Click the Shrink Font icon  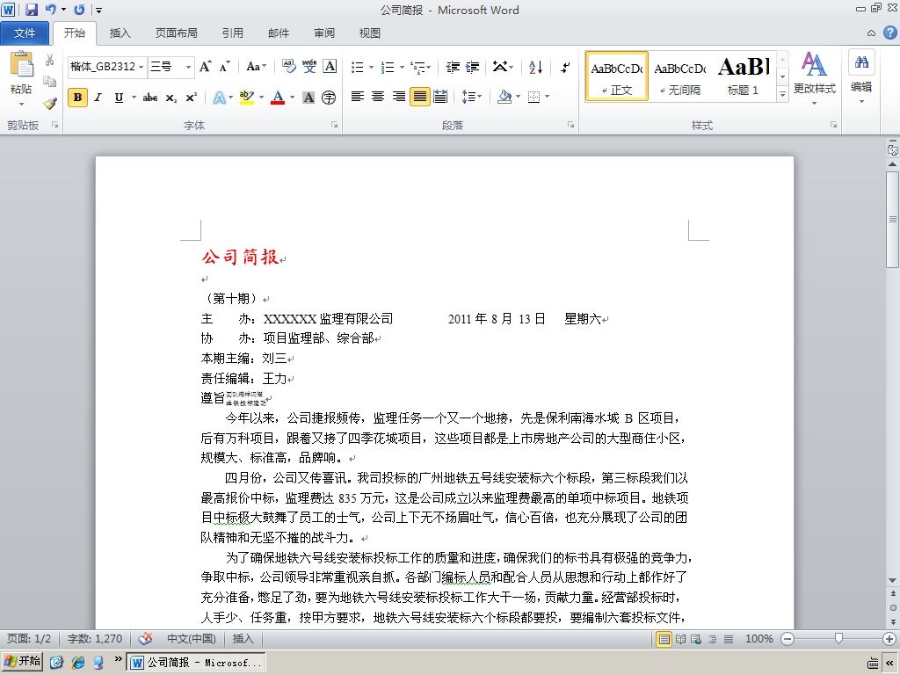(224, 67)
